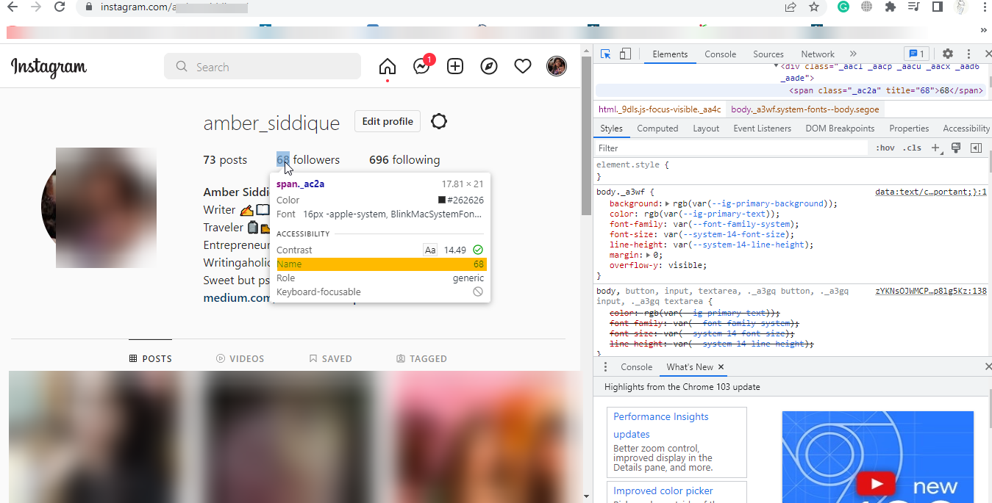Show more DevTools panels chevron

point(853,54)
